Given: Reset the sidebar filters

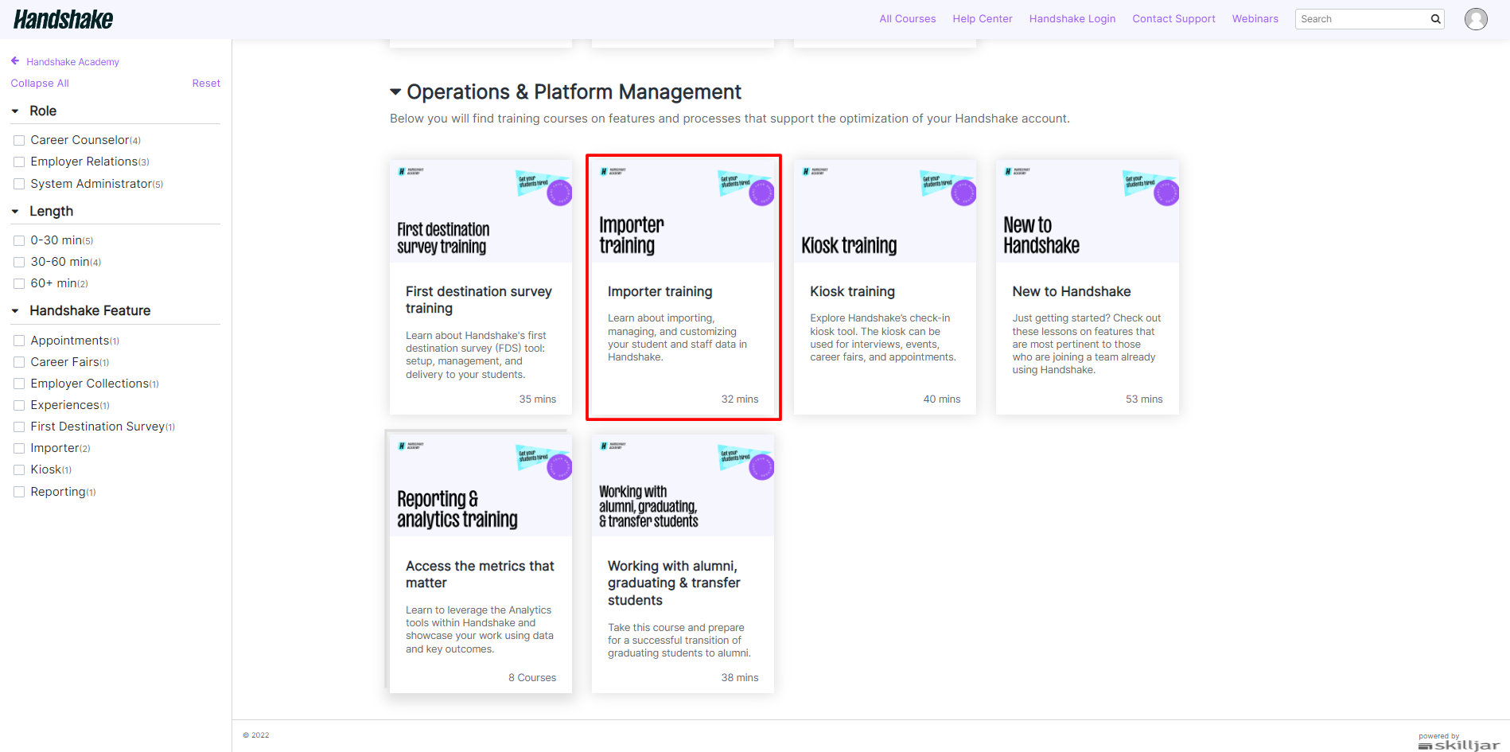Looking at the screenshot, I should point(206,84).
